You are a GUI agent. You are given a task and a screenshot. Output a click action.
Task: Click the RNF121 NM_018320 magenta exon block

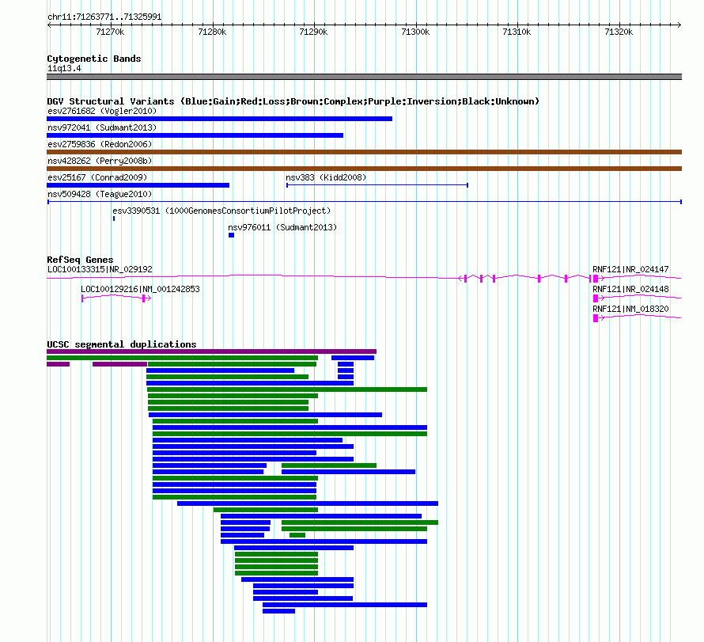click(x=596, y=318)
